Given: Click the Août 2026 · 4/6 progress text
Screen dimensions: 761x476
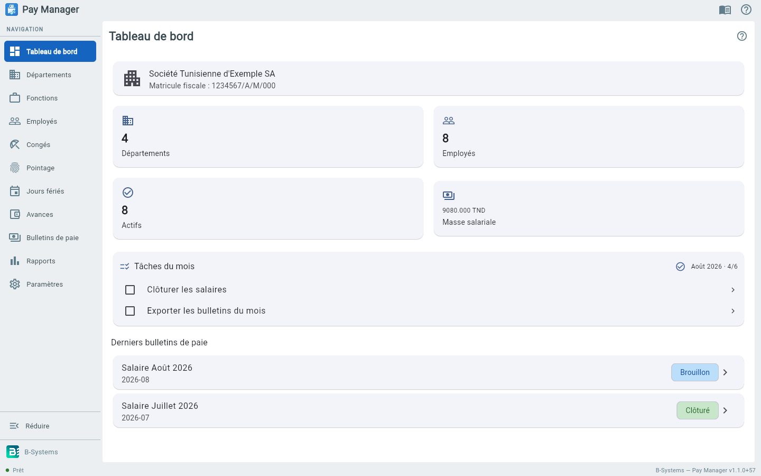Looking at the screenshot, I should [x=714, y=267].
